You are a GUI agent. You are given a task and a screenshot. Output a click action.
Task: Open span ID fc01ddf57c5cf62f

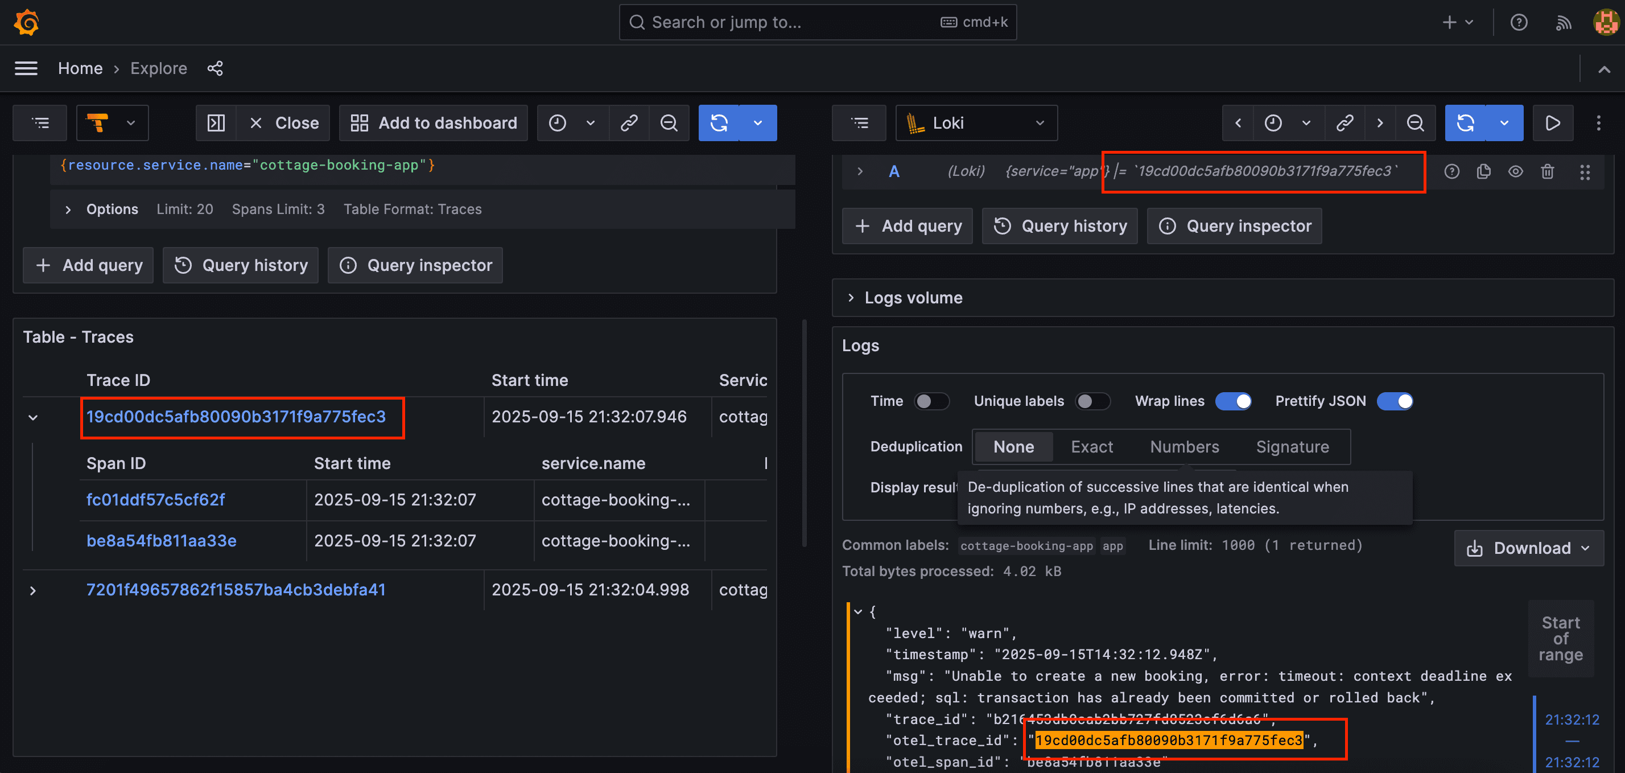click(x=156, y=500)
